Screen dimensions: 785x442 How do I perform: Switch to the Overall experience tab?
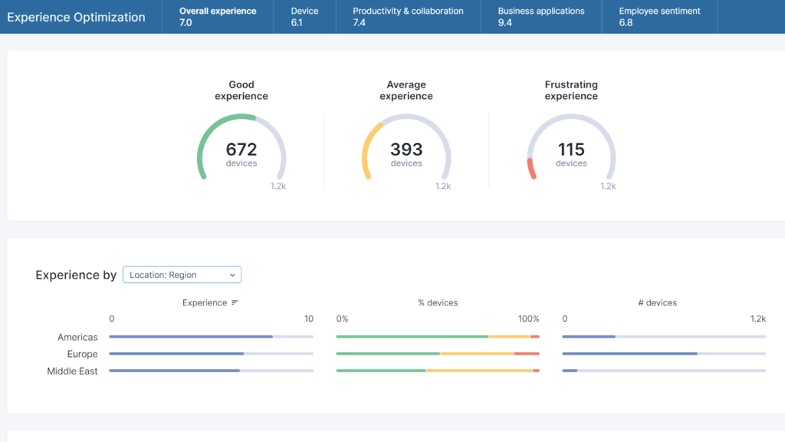tap(218, 17)
